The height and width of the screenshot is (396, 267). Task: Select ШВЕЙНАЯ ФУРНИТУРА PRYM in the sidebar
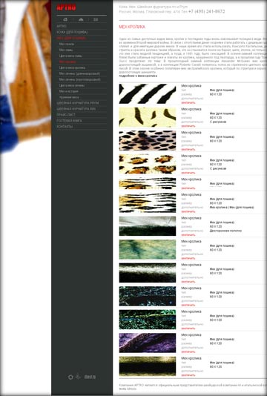pos(78,103)
